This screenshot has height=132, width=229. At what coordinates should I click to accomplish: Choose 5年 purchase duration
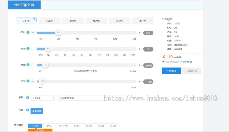tap(113, 126)
